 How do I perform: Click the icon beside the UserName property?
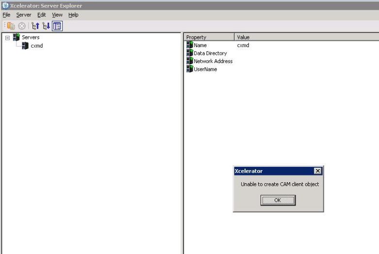(190, 69)
